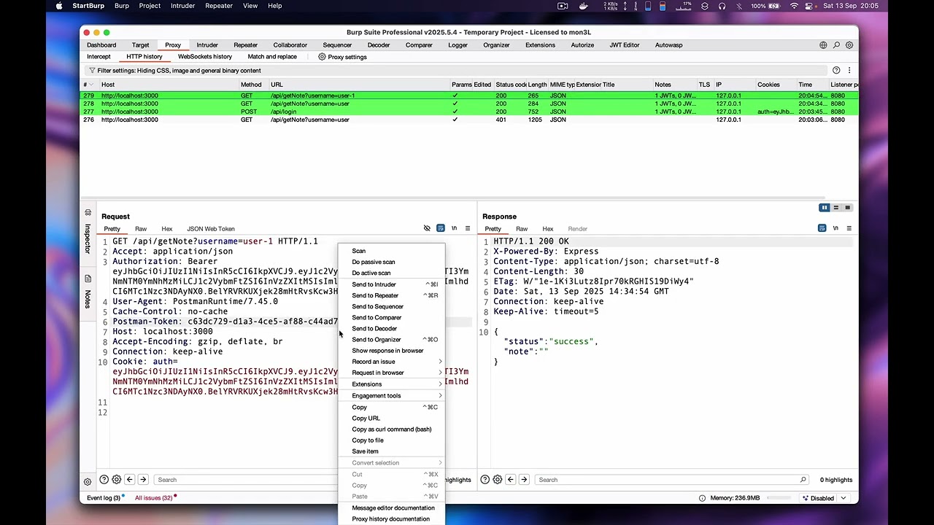Go to previous match in response search
The width and height of the screenshot is (934, 525).
coord(510,480)
